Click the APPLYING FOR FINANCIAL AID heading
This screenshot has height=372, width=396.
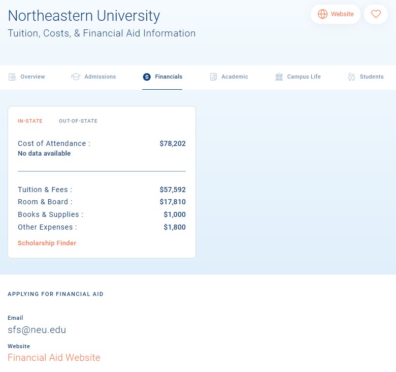tap(55, 294)
